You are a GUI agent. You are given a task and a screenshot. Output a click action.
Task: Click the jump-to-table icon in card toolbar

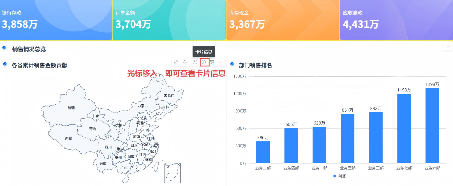coord(212,62)
